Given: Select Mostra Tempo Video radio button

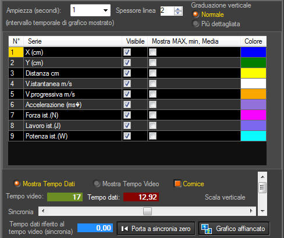Looking at the screenshot, I should click(97, 183).
